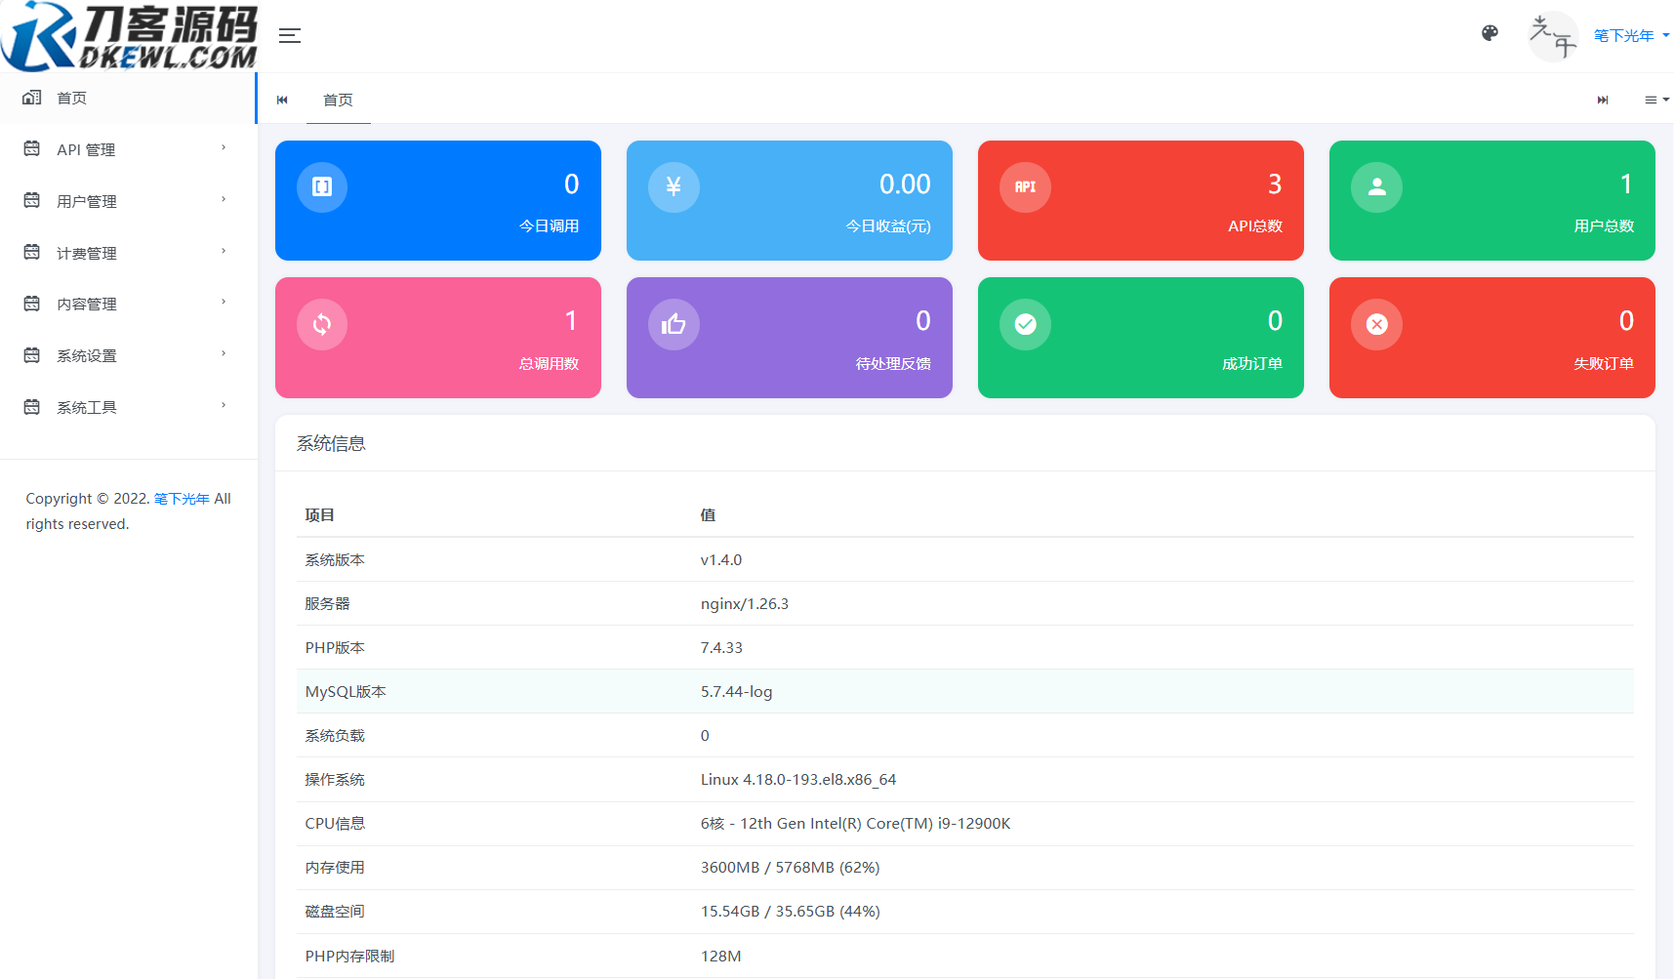Screen dimensions: 1674x979
Task: Click the checkmark icon on 成功订单 card
Action: [1025, 324]
